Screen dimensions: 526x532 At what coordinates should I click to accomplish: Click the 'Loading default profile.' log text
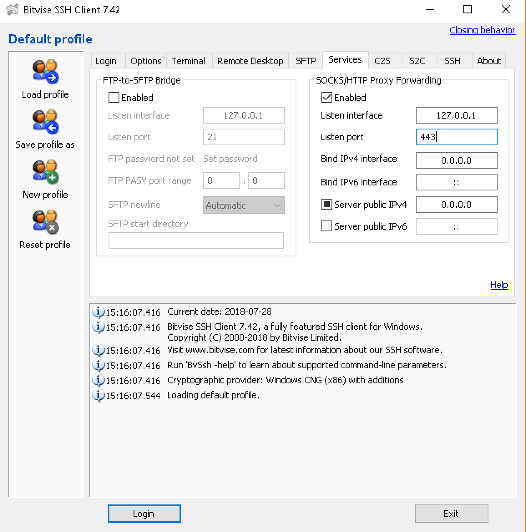tap(213, 395)
